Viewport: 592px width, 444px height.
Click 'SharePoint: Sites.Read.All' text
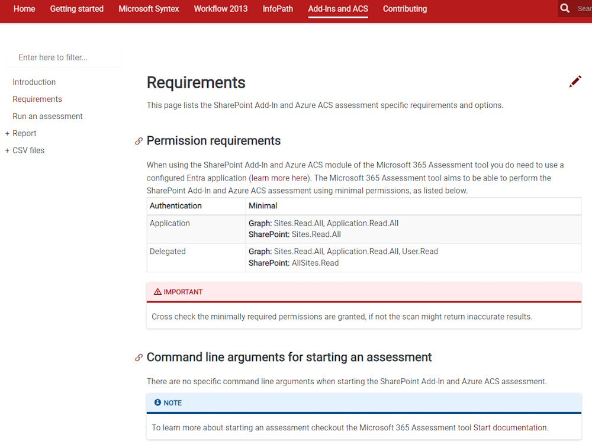294,234
